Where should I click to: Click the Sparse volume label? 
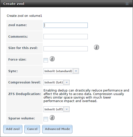pyautogui.click(x=22, y=118)
